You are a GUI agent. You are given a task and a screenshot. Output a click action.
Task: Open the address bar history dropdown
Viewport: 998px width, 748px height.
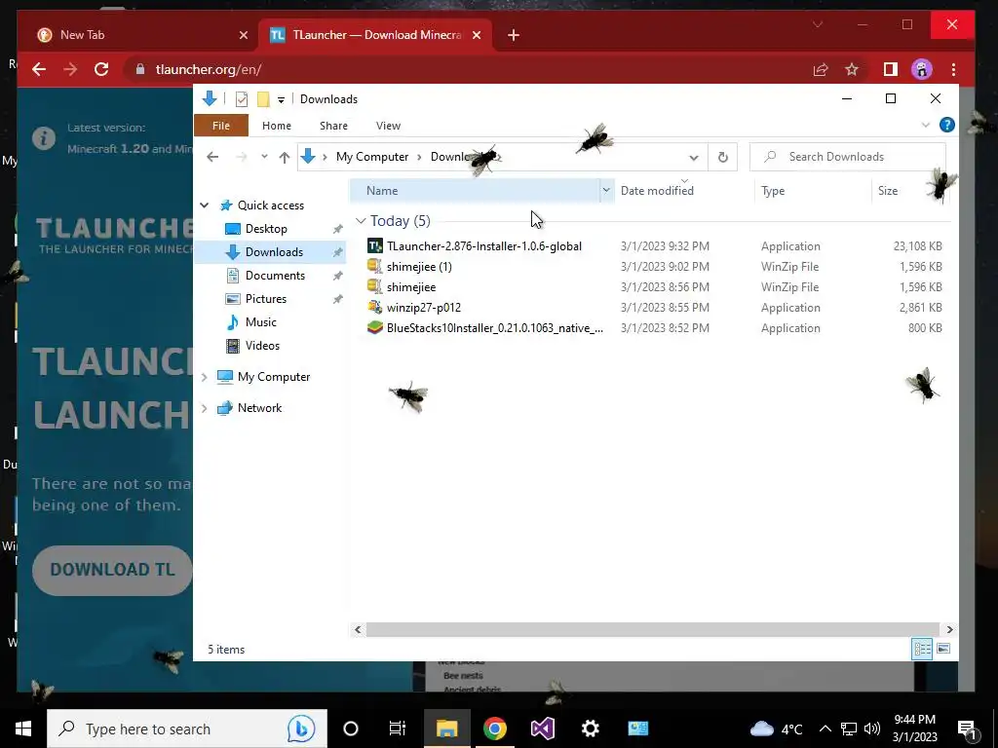pos(694,157)
